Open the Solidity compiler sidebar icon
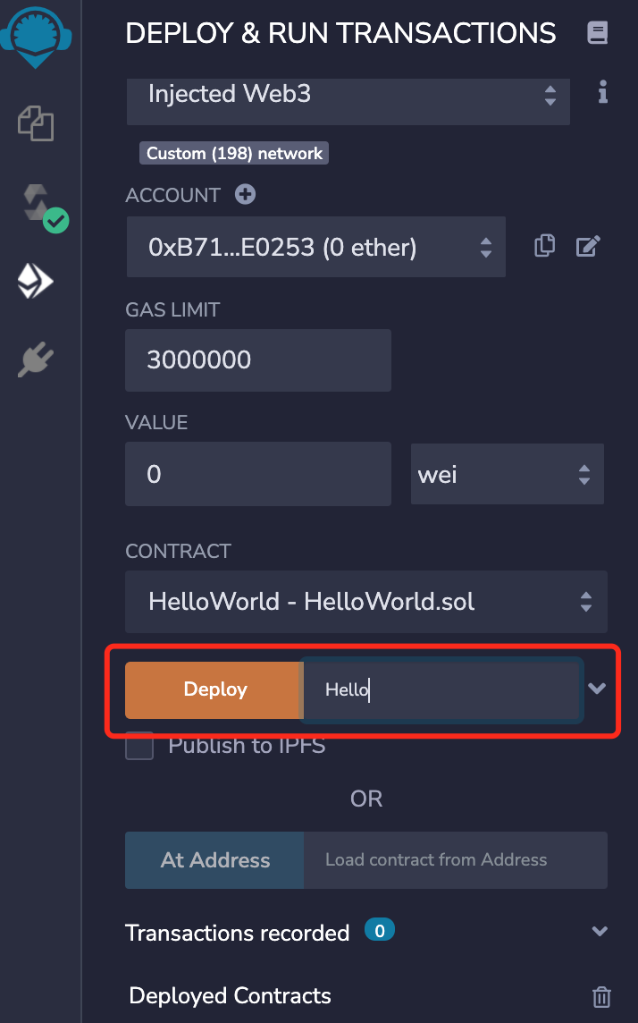The width and height of the screenshot is (638, 1023). point(44,207)
